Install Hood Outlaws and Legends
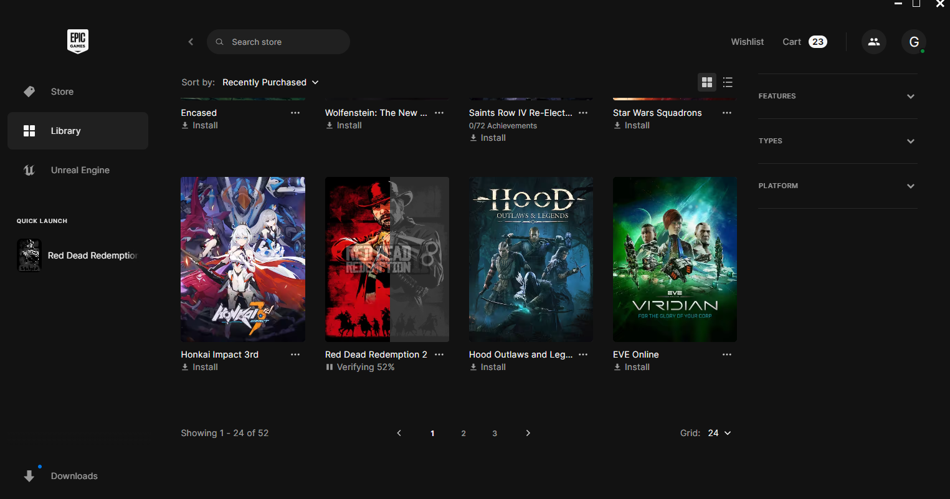The height and width of the screenshot is (499, 950). click(487, 367)
